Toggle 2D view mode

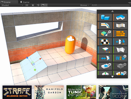(x=27, y=5)
